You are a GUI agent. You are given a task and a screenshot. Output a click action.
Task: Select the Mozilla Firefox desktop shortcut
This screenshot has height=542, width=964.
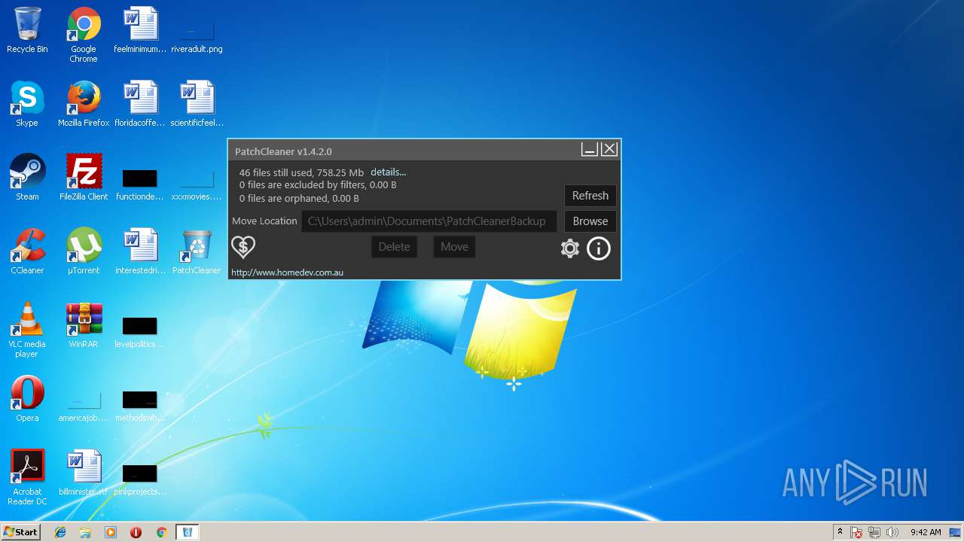coord(84,104)
